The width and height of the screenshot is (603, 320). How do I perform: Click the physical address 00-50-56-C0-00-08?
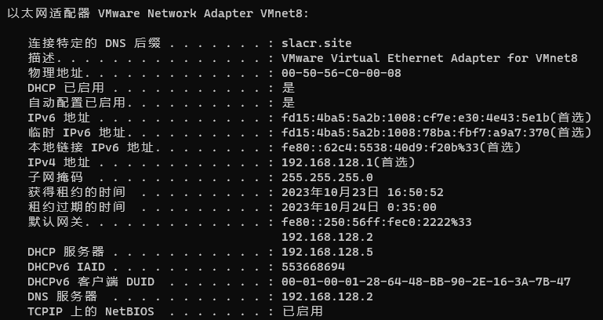pyautogui.click(x=341, y=73)
